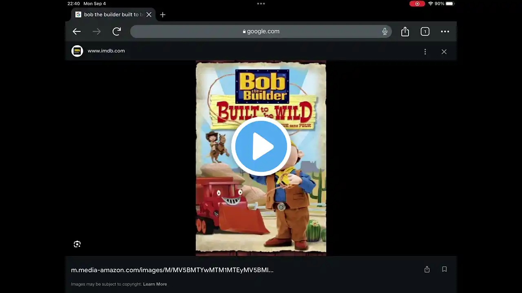Screen dimensions: 522x293
Task: Open a new tab with the plus button
Action: click(x=163, y=15)
